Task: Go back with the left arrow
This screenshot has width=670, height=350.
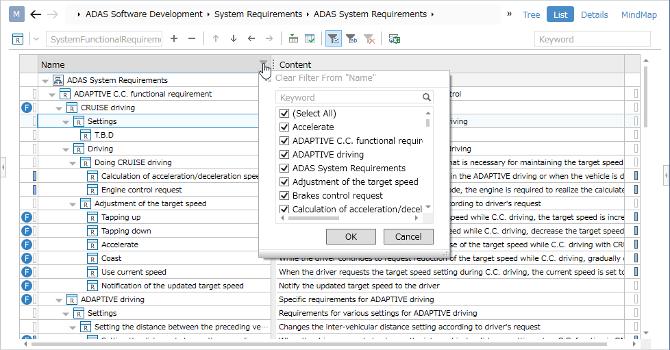Action: pyautogui.click(x=36, y=14)
